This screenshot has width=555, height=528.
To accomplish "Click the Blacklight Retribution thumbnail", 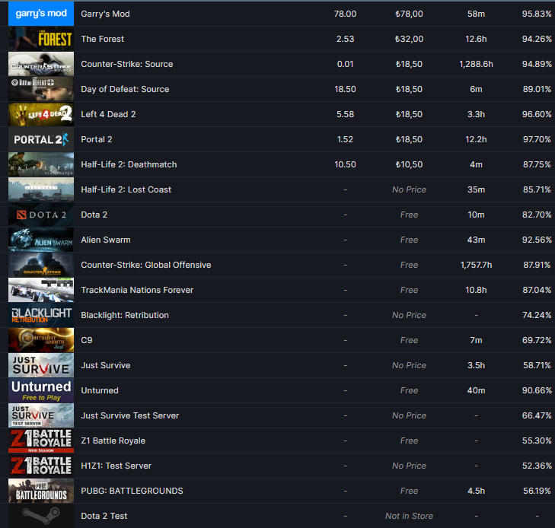I will click(x=41, y=315).
